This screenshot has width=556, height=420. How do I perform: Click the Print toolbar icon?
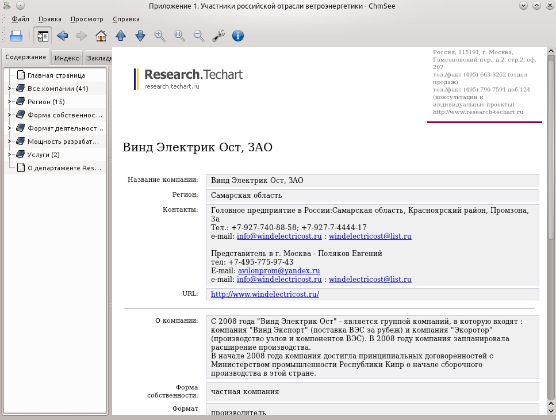[x=16, y=36]
